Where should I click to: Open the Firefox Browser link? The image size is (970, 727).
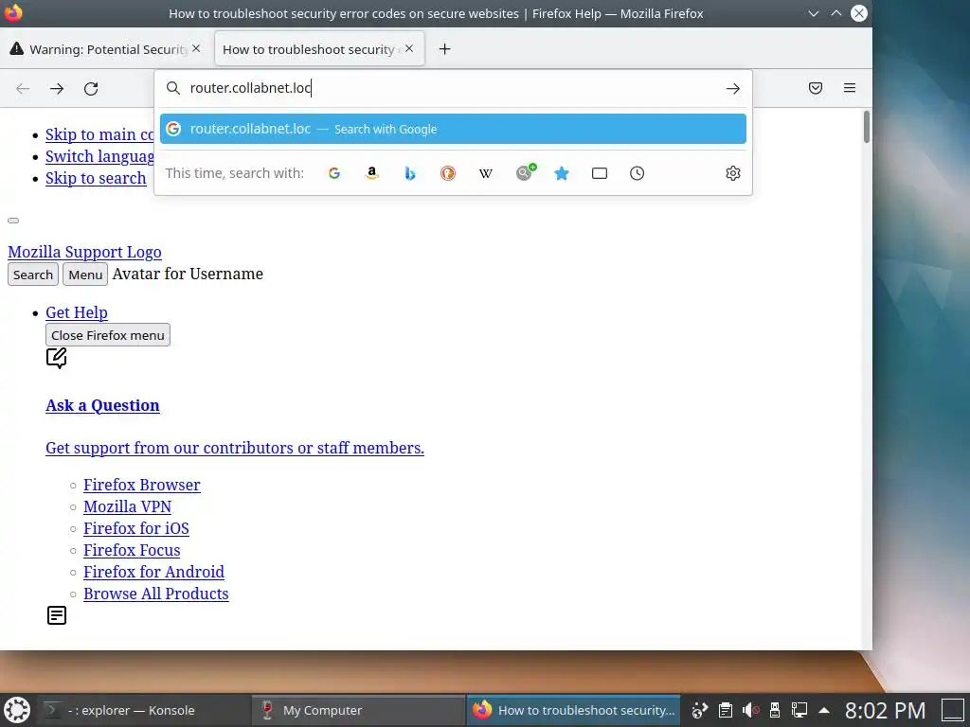click(x=142, y=486)
